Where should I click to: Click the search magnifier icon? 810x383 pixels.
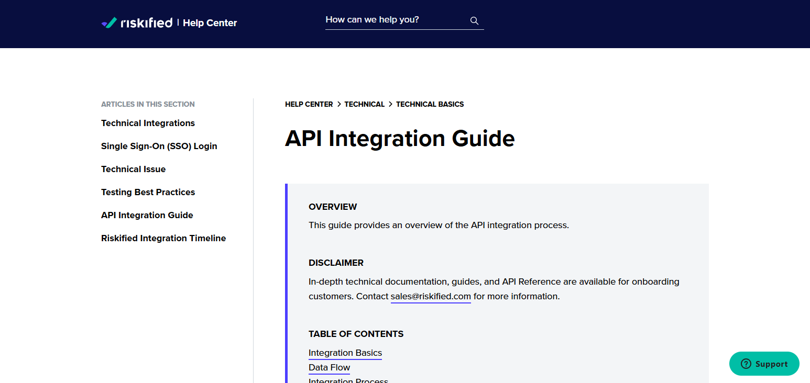point(474,20)
